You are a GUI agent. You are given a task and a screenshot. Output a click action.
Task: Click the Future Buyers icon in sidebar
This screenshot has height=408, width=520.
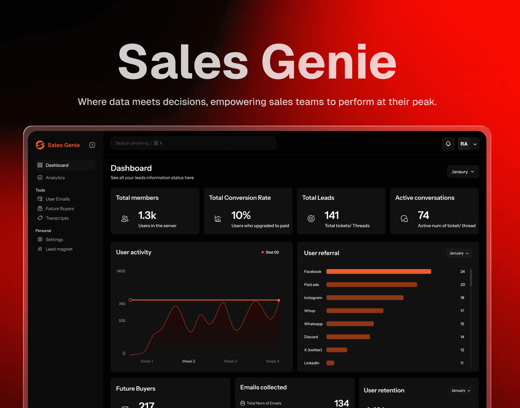tap(40, 209)
